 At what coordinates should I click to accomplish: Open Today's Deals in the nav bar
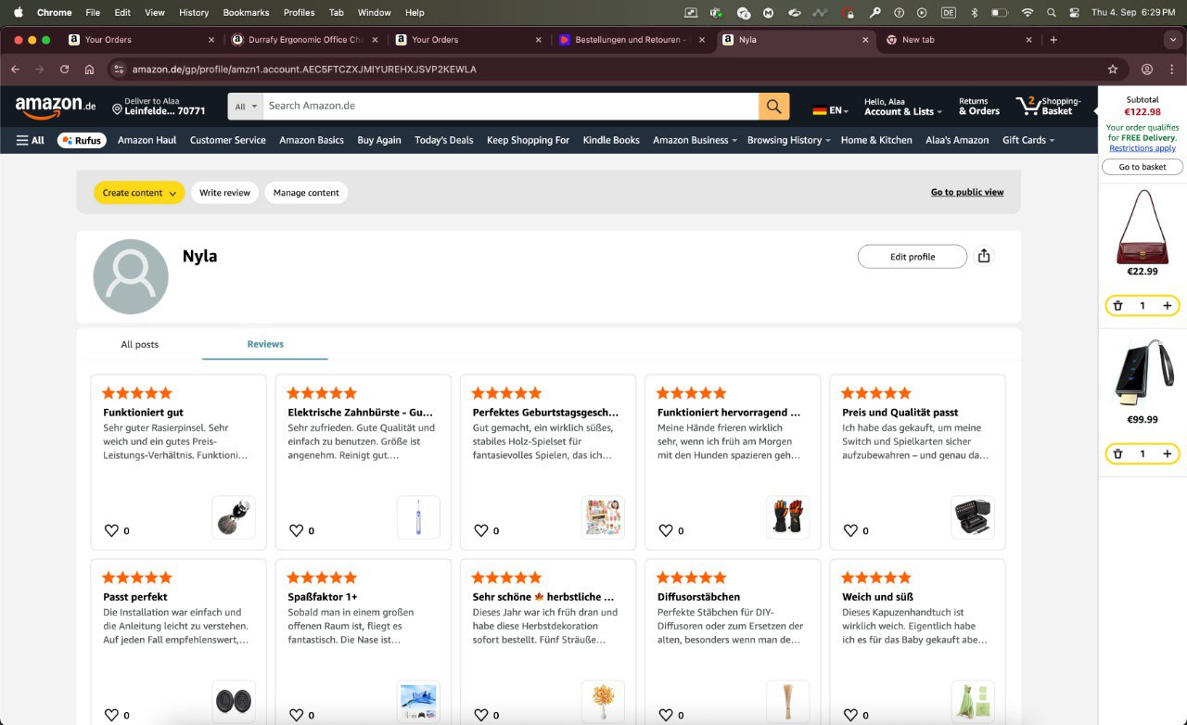pos(444,140)
